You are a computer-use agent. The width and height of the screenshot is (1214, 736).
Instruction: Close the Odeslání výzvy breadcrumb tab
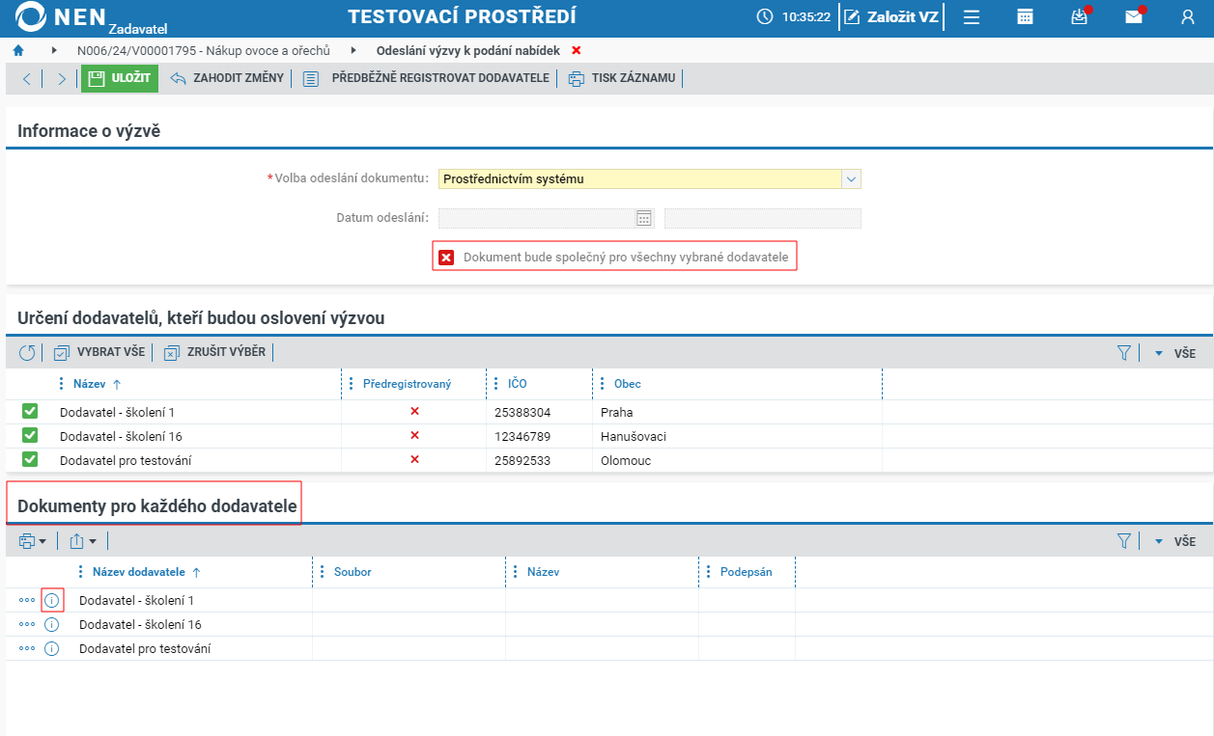pyautogui.click(x=577, y=50)
